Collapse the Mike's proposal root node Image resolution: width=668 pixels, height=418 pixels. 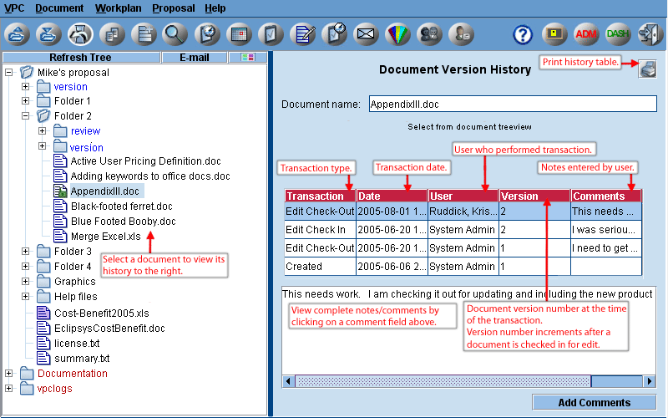pos(9,73)
